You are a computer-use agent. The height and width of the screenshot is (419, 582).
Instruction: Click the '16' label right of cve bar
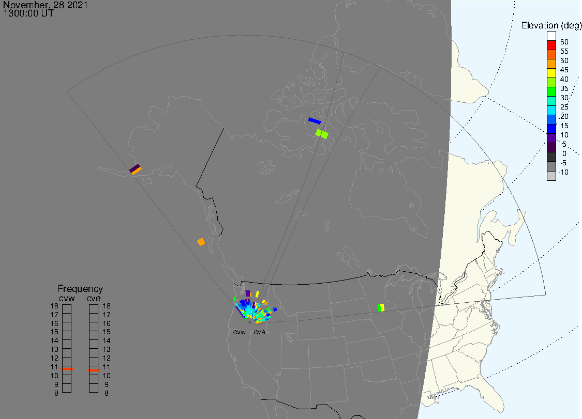click(x=107, y=324)
